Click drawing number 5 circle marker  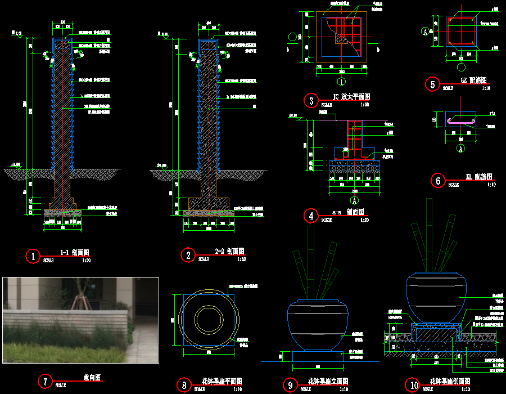pos(432,84)
